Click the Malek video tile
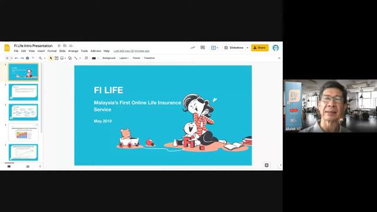 330,106
